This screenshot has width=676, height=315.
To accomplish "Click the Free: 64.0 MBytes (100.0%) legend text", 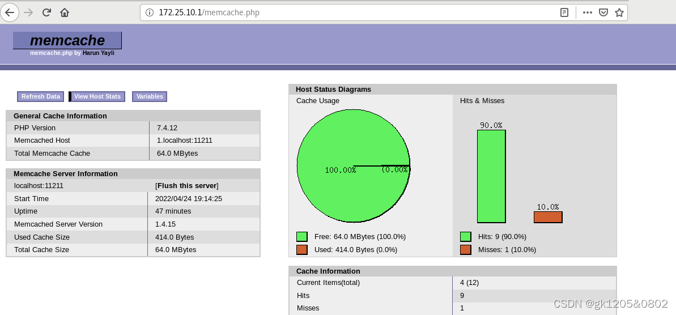I will pyautogui.click(x=360, y=237).
